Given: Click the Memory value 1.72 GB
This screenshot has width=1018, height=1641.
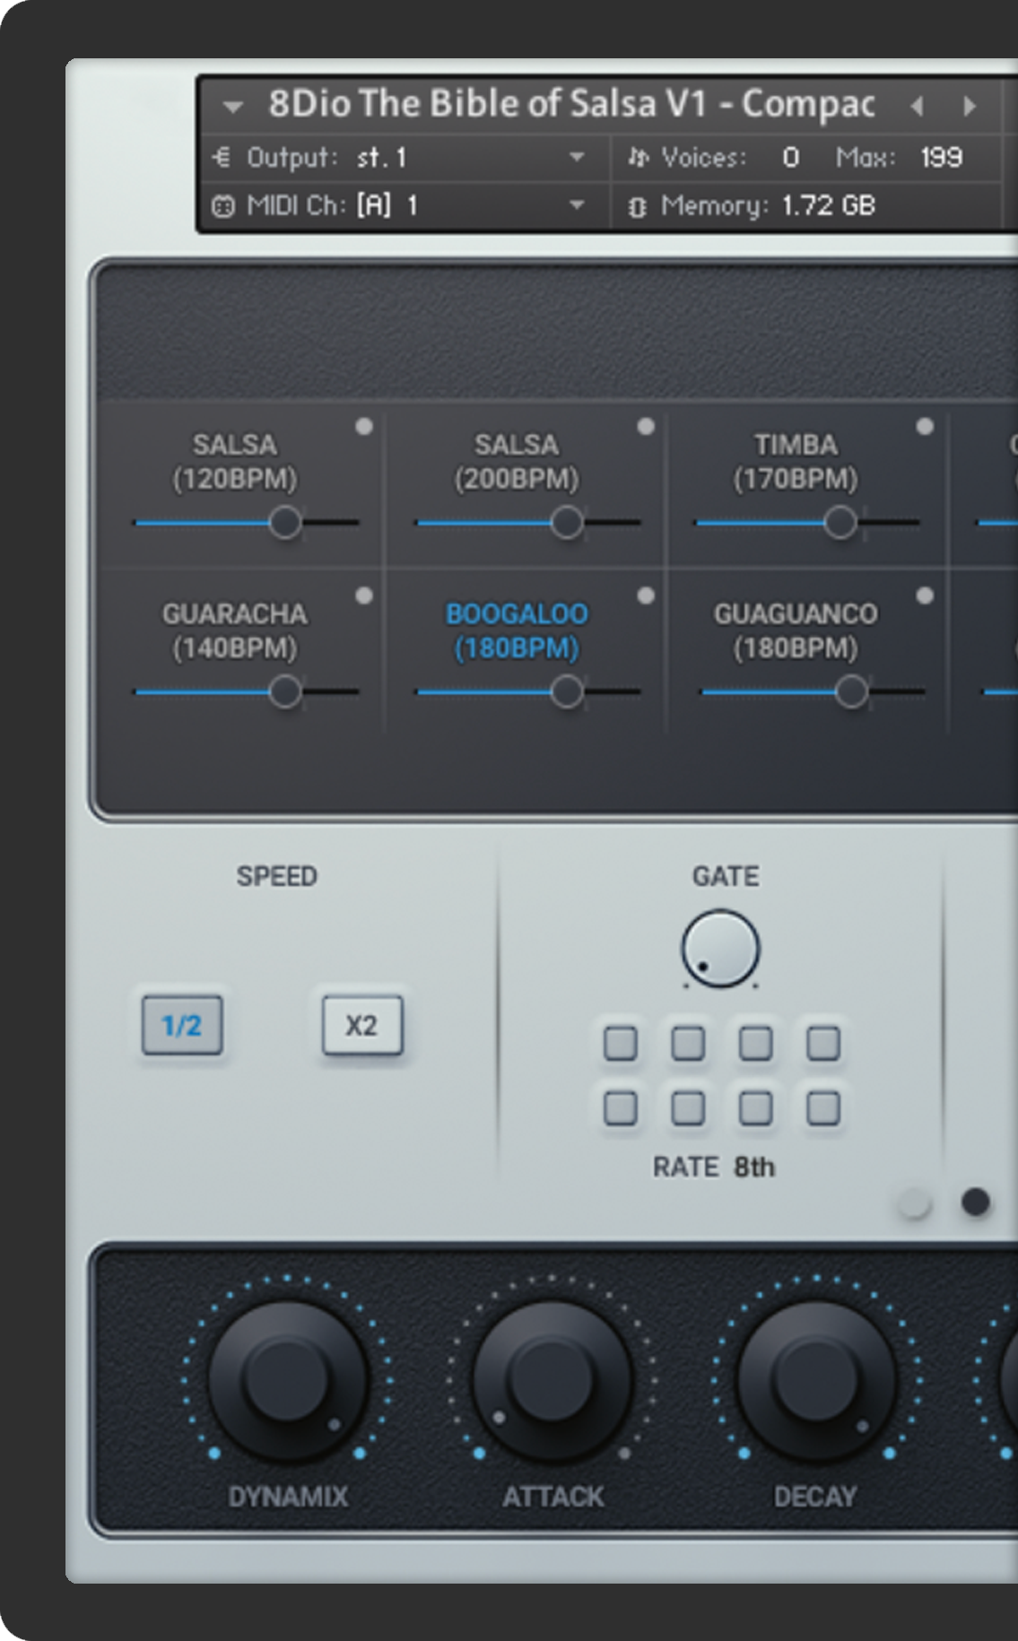Looking at the screenshot, I should pyautogui.click(x=828, y=206).
